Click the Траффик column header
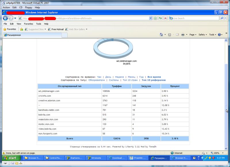The height and width of the screenshot is (167, 230). click(x=117, y=86)
